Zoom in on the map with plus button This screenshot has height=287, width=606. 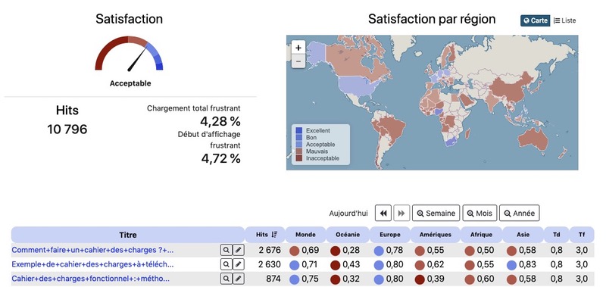(298, 48)
